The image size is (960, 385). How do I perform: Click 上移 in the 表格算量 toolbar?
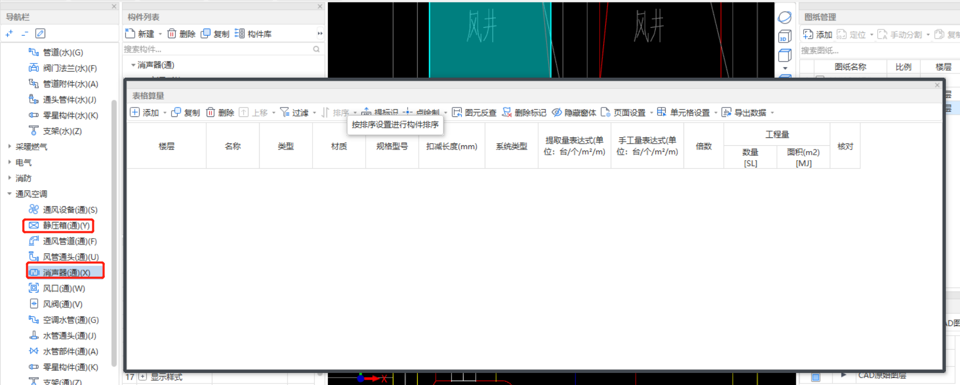point(253,113)
